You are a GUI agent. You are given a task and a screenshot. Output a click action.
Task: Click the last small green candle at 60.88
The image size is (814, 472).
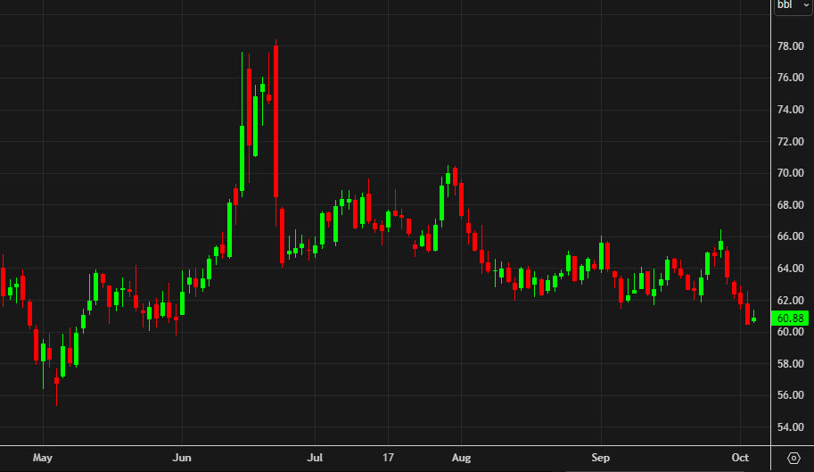754,319
